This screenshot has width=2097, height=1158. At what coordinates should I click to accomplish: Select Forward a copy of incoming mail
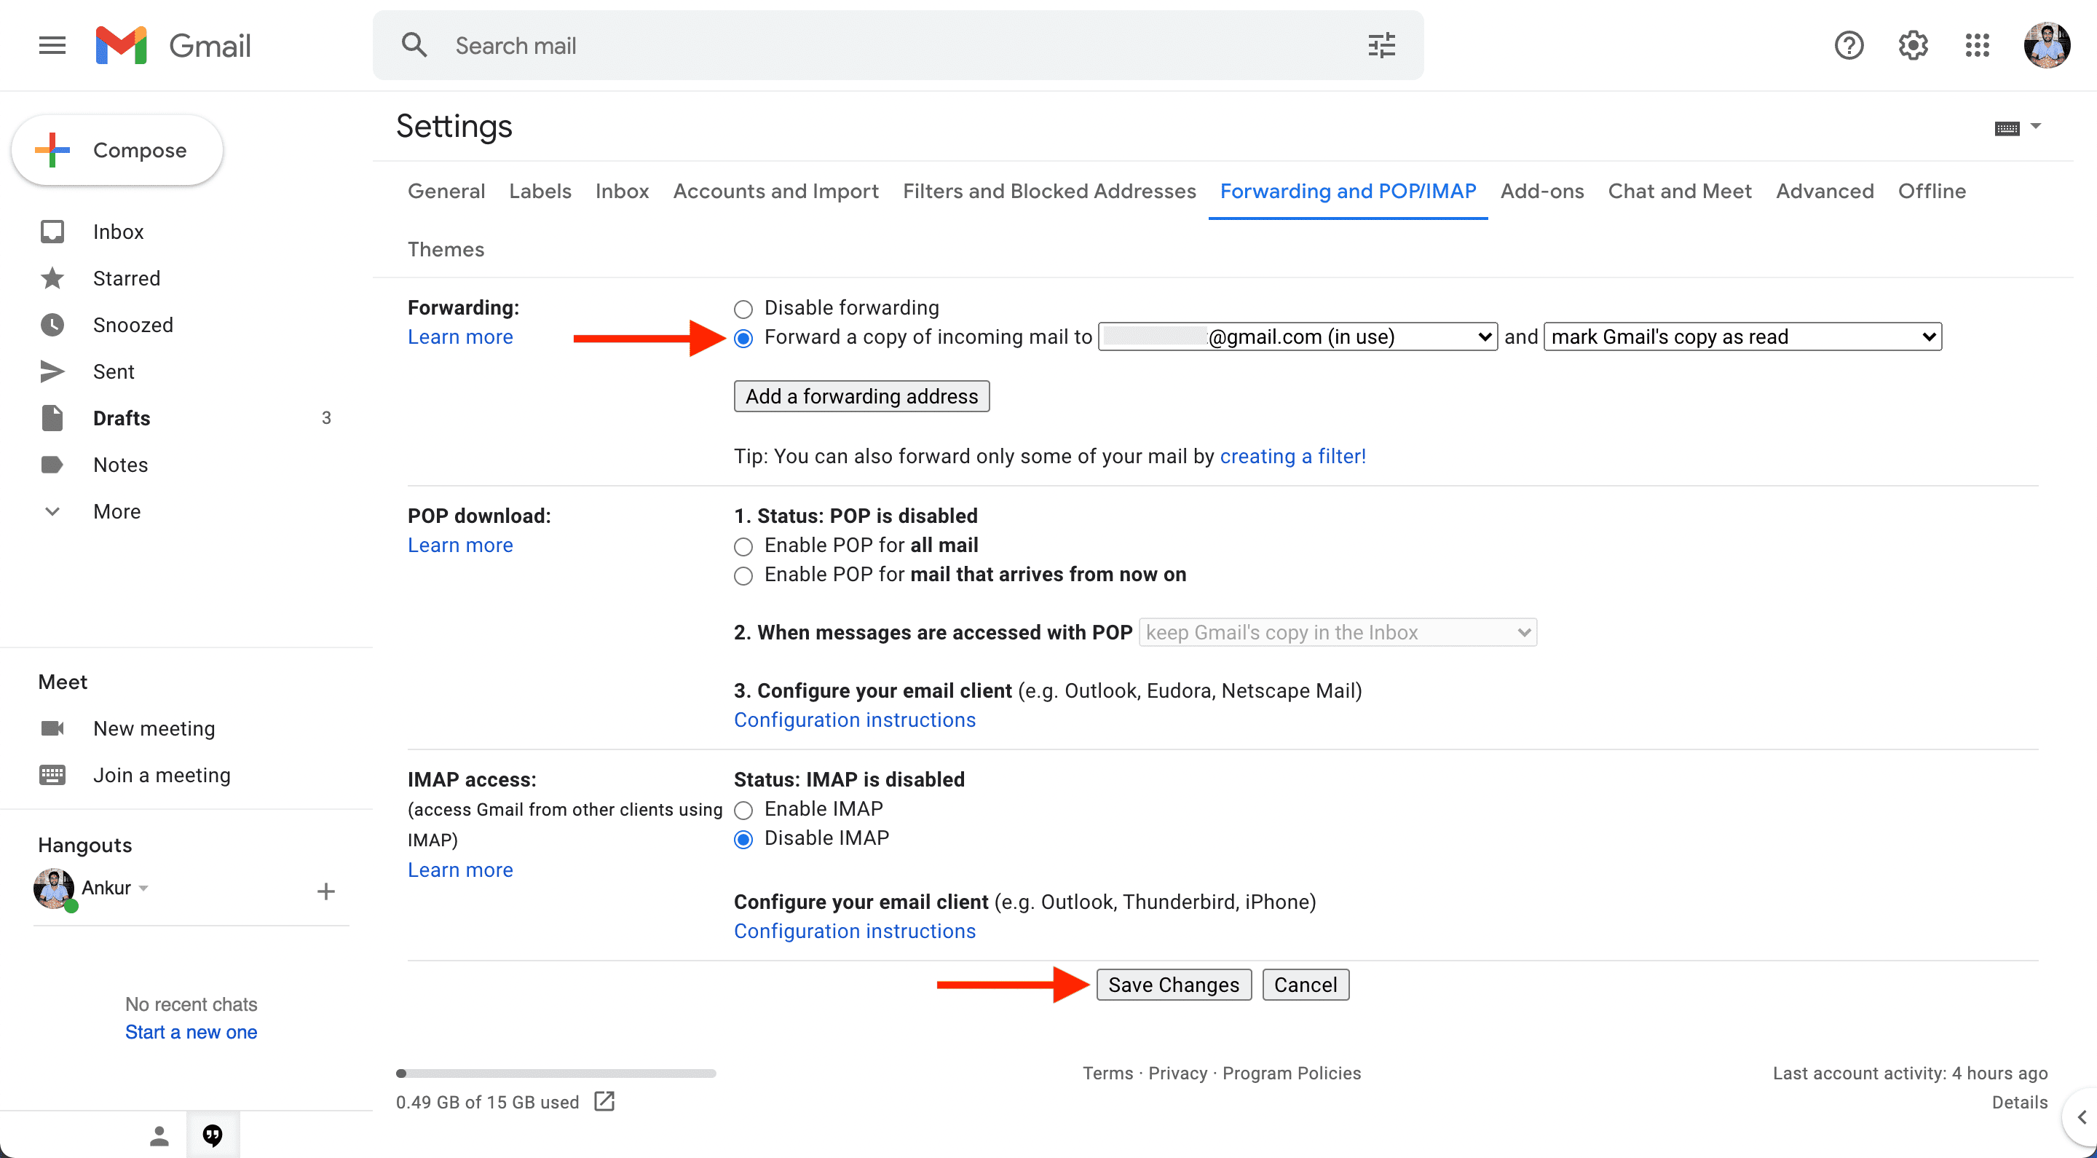[x=743, y=338]
